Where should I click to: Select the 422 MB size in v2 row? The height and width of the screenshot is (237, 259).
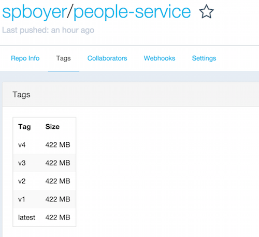58,181
